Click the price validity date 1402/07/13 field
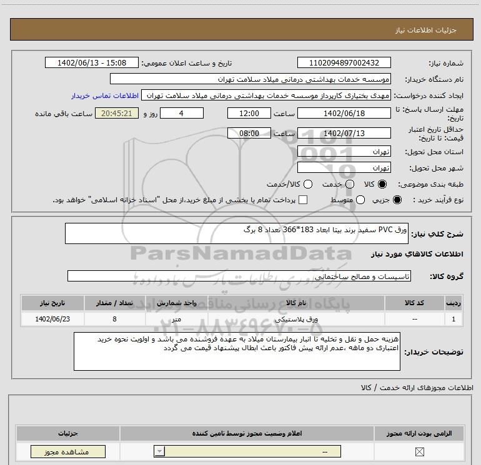Viewport: 481px width, 465px height. click(x=344, y=133)
